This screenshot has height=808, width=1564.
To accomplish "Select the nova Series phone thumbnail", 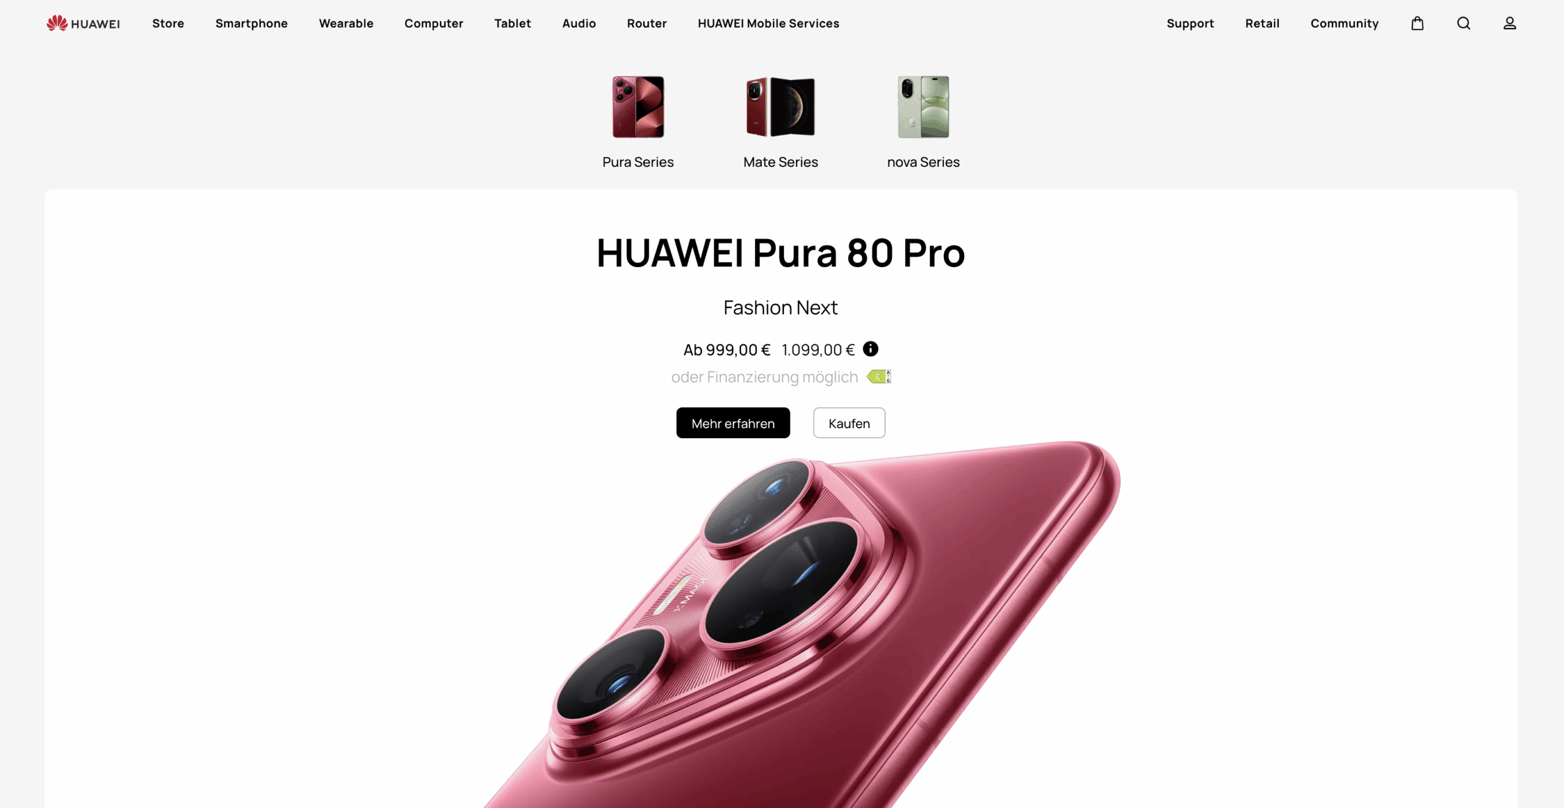I will (x=923, y=107).
